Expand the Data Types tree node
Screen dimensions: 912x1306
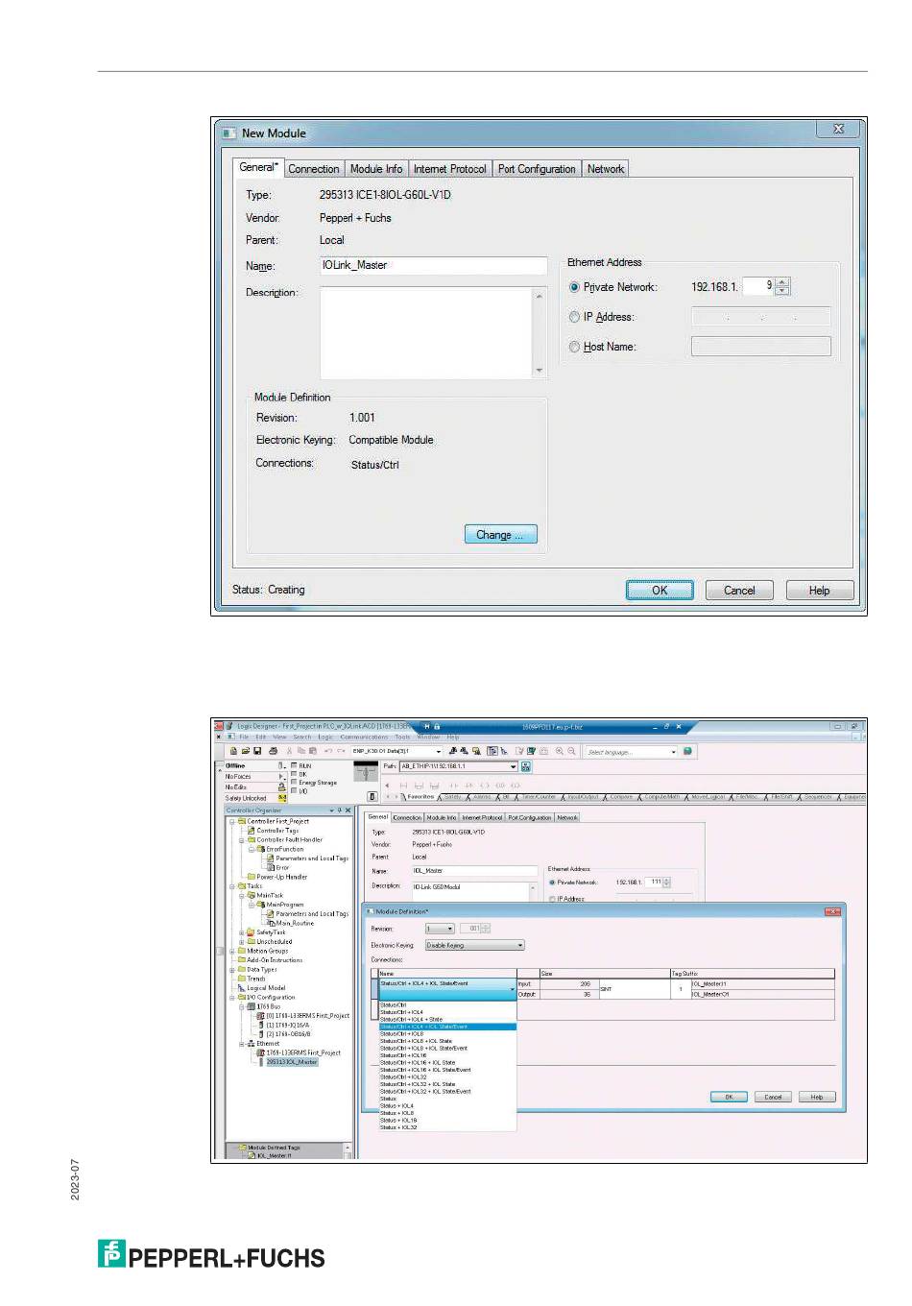click(231, 969)
